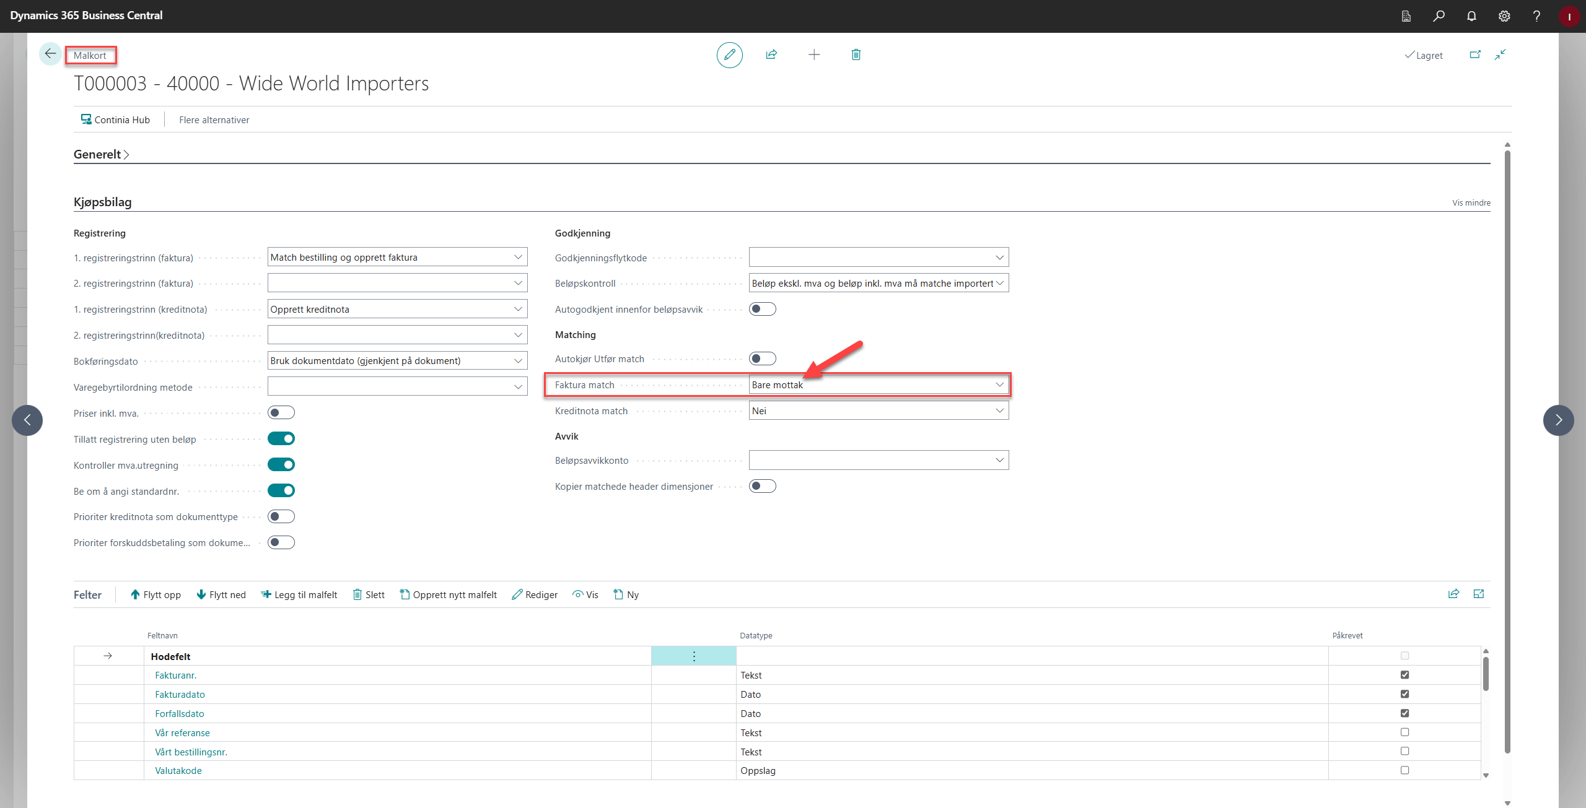Toggle Autokjør Utfør match switch
Screen dimensions: 1586x808
tap(763, 358)
